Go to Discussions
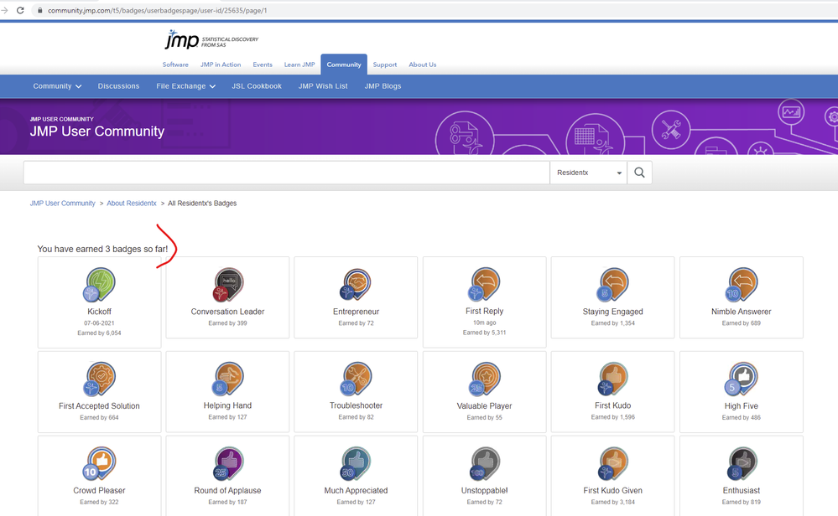This screenshot has height=516, width=838. click(118, 86)
